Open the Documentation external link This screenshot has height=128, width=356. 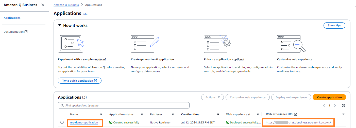click(15, 32)
